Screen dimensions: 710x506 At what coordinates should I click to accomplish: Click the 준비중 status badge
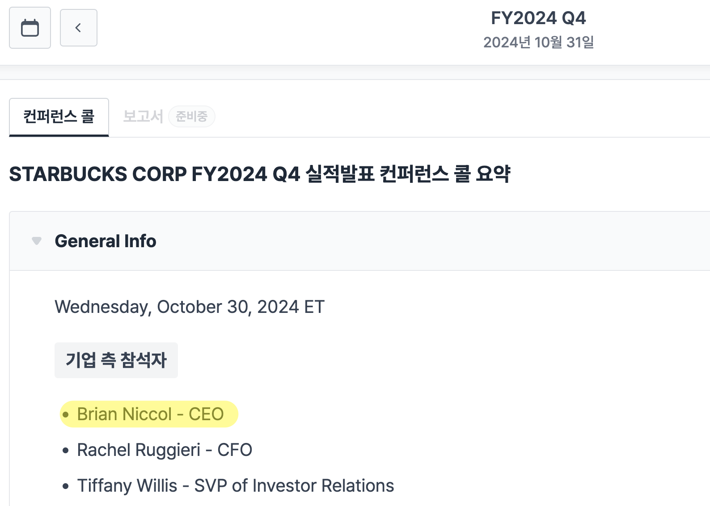[191, 117]
